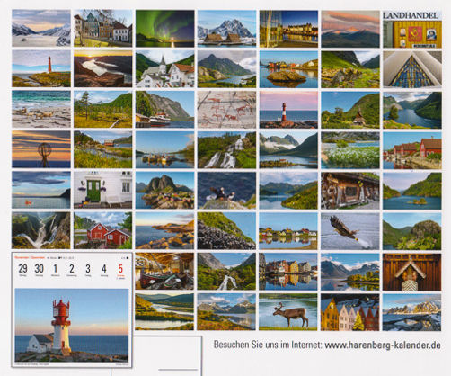Select the ferry boat beneath cliff thumbnail
Image resolution: width=451 pixels, height=376 pixels.
[164, 110]
